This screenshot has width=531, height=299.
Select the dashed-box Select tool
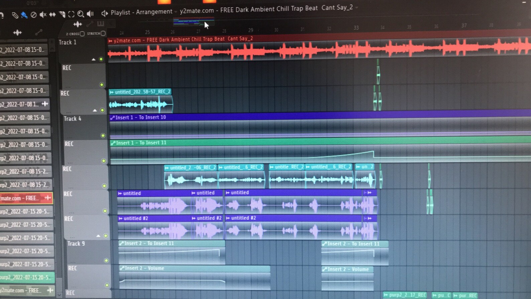point(71,14)
